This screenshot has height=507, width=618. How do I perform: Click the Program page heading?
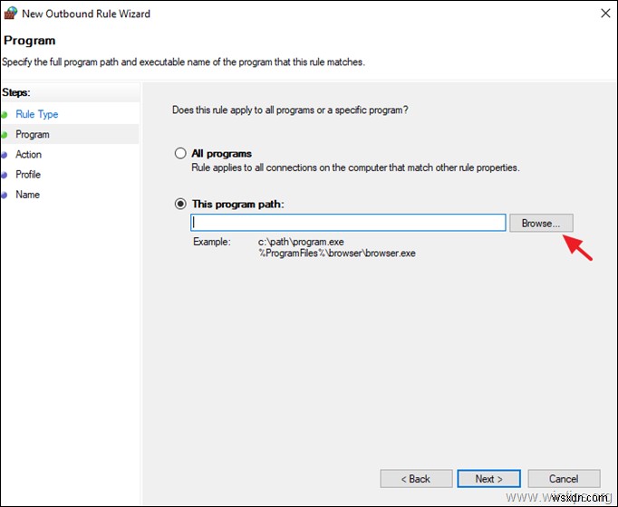30,41
